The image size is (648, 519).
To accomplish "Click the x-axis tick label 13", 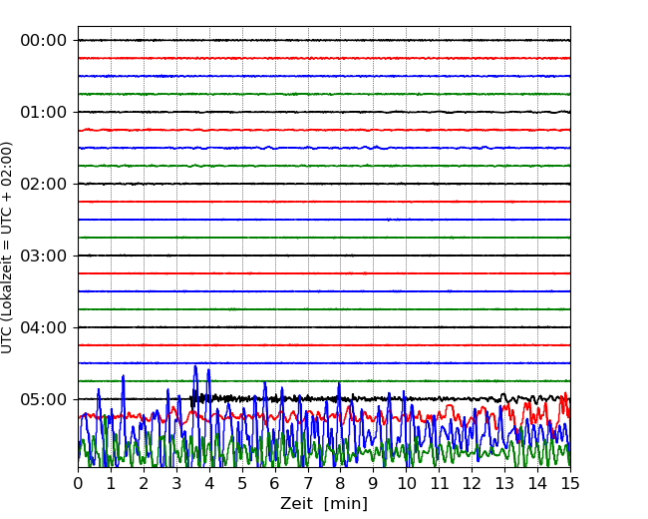I will pos(504,483).
